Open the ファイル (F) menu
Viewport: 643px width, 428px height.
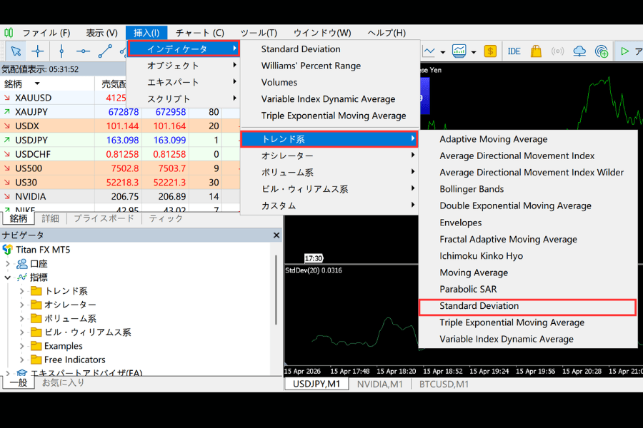coord(46,33)
